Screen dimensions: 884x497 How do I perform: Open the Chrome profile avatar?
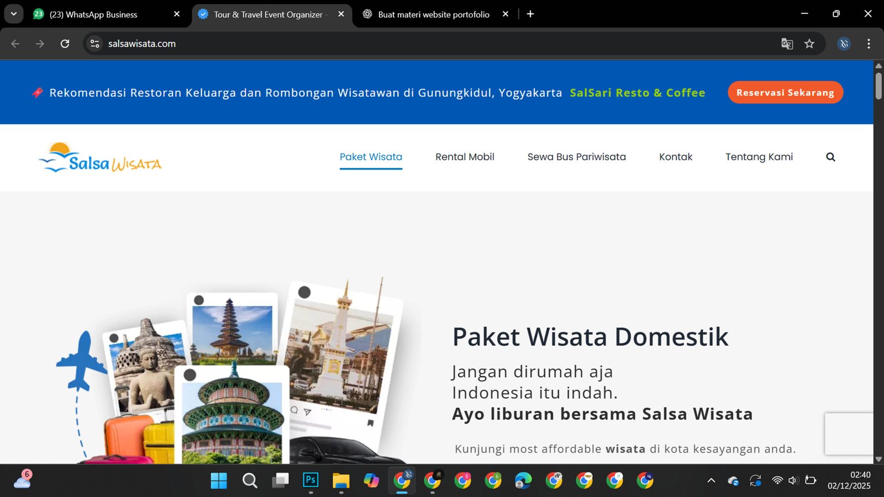[x=844, y=44]
